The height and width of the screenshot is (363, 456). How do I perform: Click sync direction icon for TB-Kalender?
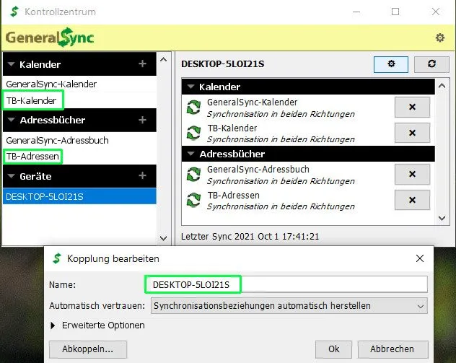[193, 133]
